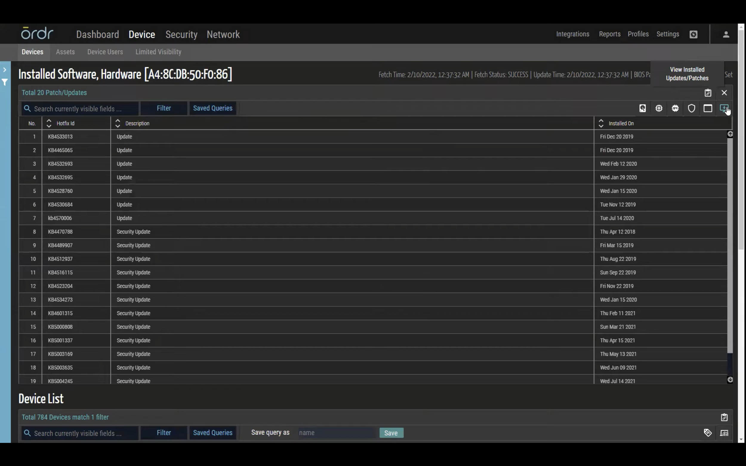Sort table by Description column
The width and height of the screenshot is (746, 466).
(118, 123)
